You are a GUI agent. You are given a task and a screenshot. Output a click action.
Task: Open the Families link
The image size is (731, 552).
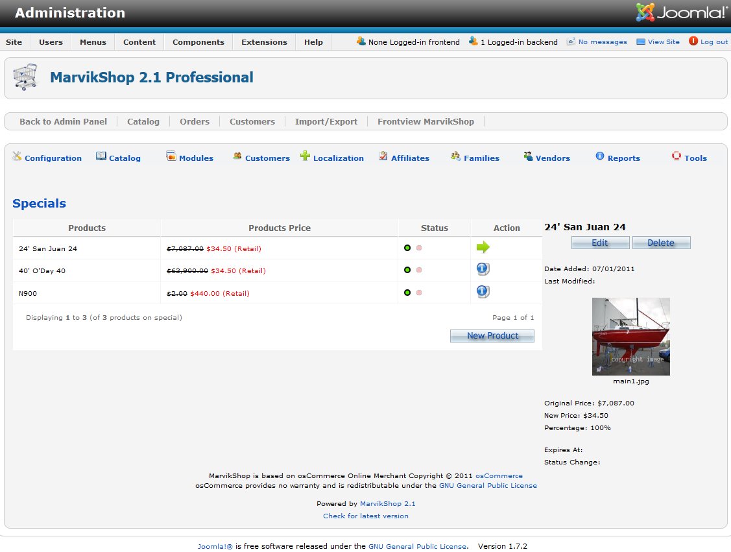(481, 158)
